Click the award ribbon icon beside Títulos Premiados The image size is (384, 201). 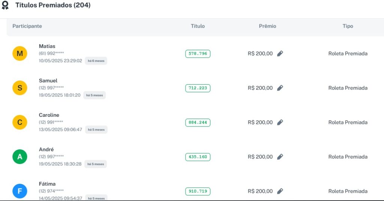click(5, 6)
